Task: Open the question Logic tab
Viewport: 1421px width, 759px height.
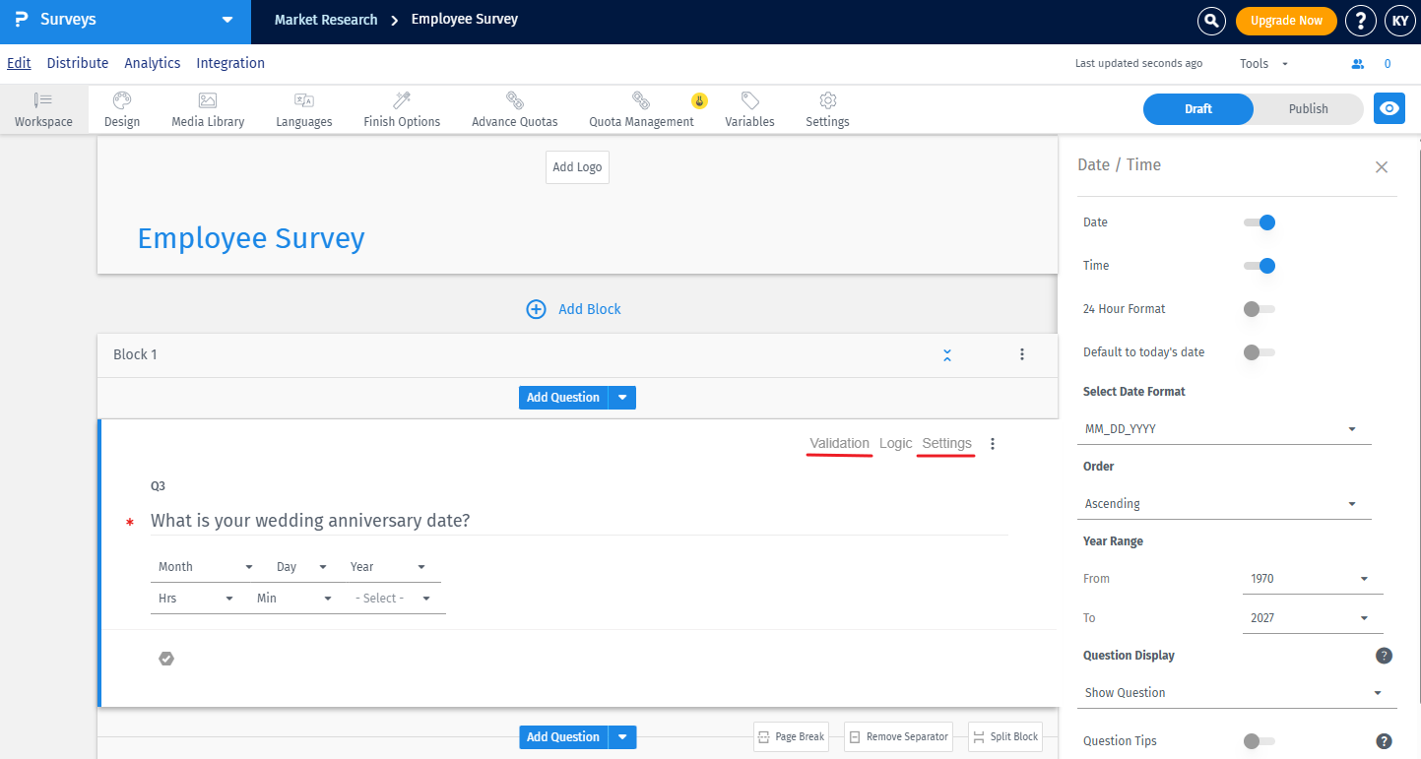Action: pyautogui.click(x=896, y=443)
